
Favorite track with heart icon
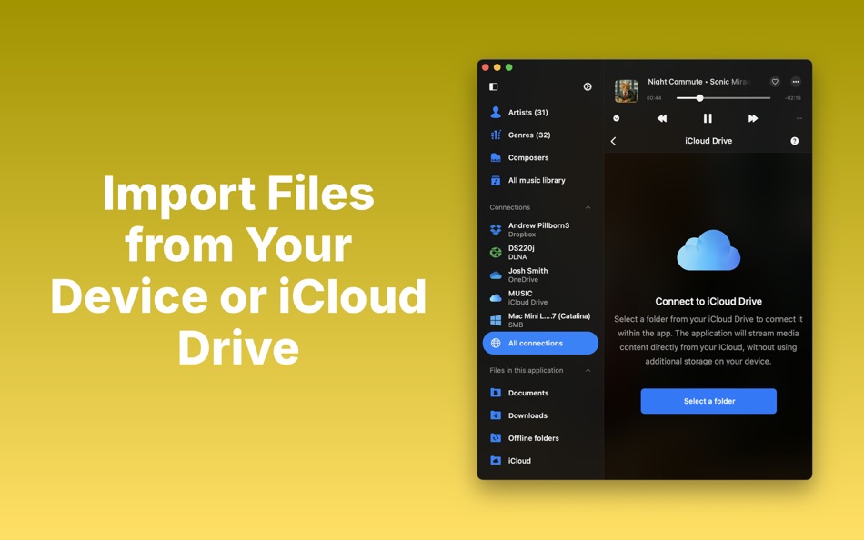(775, 82)
